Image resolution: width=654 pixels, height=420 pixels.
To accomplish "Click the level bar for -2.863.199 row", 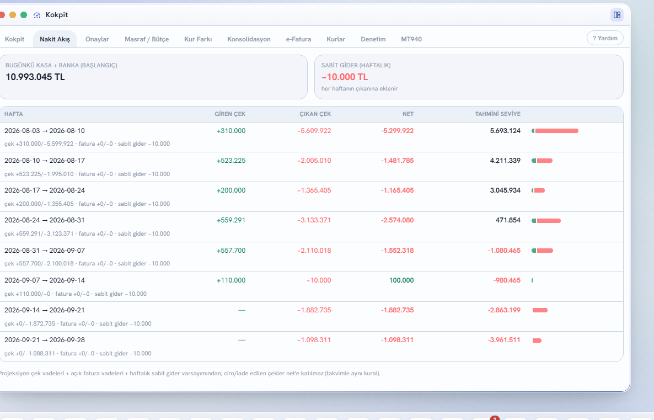I will tap(540, 311).
